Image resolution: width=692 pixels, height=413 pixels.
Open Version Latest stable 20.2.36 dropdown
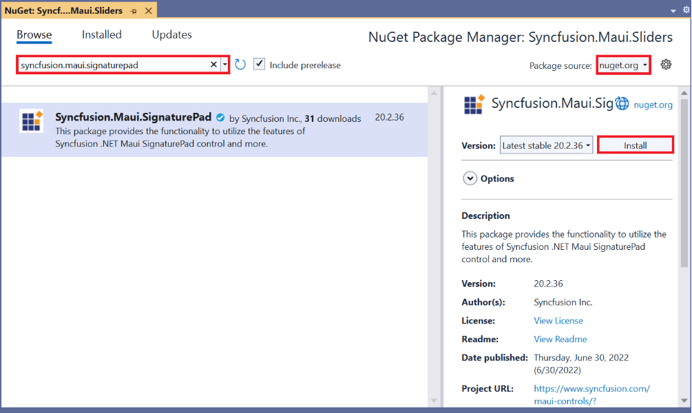click(546, 145)
